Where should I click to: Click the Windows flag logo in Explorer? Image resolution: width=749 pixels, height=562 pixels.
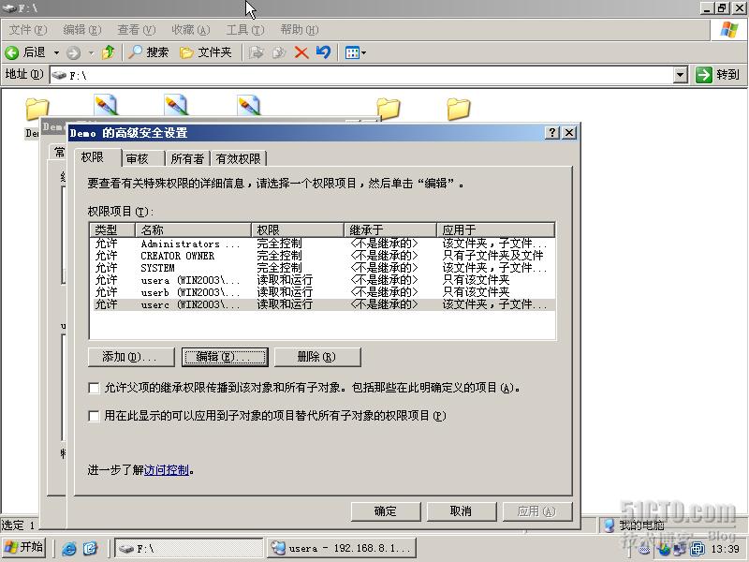coord(729,30)
